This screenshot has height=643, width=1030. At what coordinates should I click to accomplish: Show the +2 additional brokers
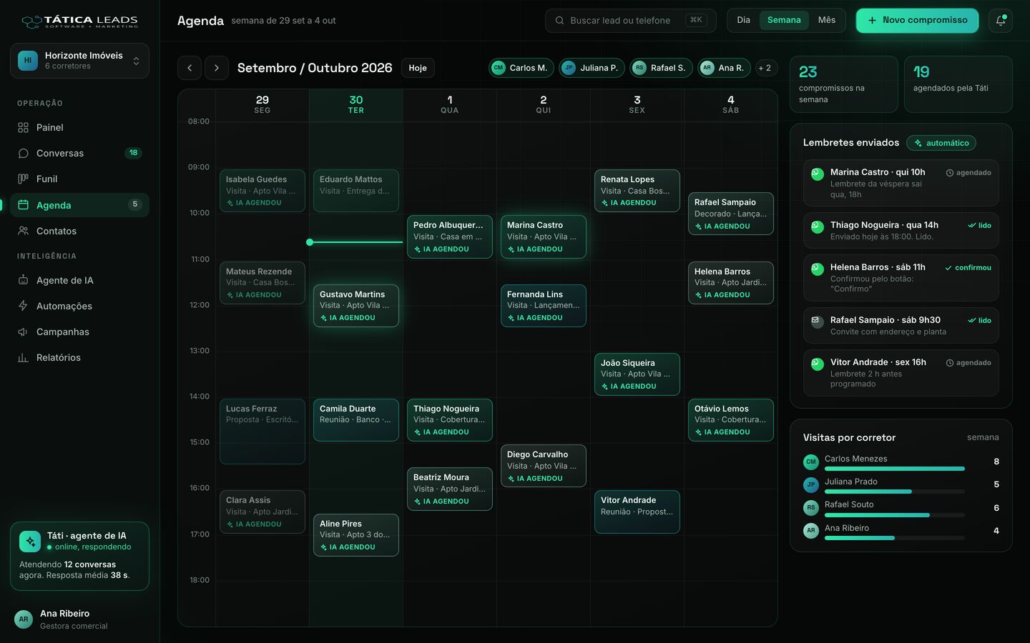tap(765, 68)
